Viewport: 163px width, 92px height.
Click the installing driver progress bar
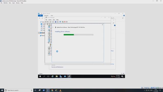coord(78,35)
